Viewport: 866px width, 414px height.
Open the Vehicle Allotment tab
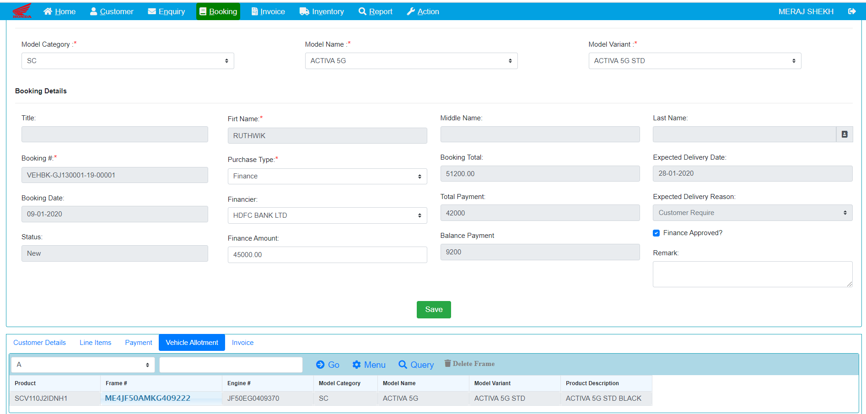[192, 342]
